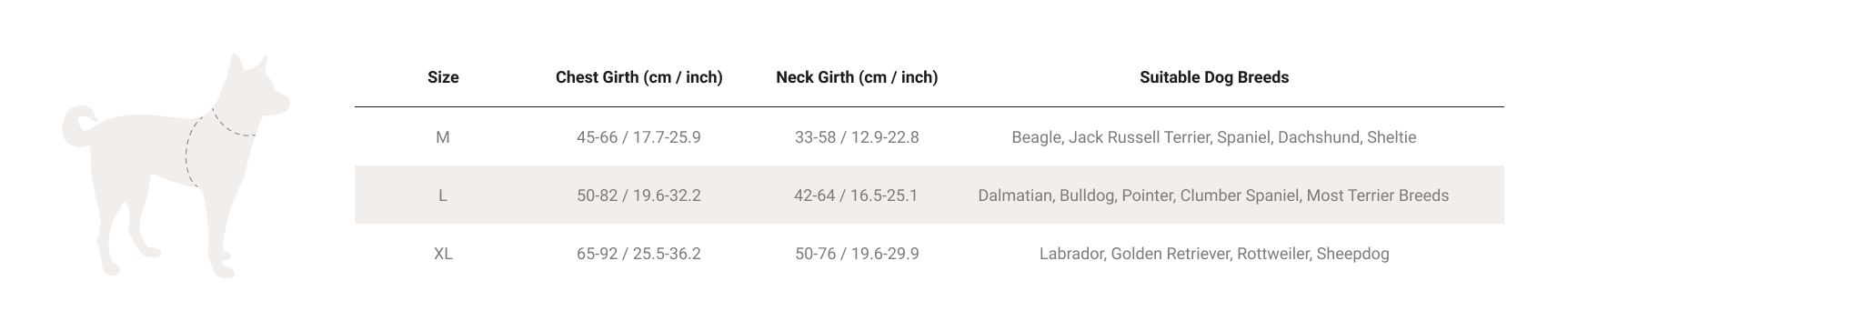1859x331 pixels.
Task: Select the Suitable Dog Breeds header
Action: (1214, 77)
